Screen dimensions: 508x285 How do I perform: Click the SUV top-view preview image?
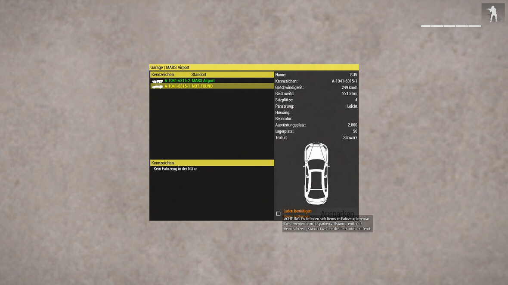(316, 173)
